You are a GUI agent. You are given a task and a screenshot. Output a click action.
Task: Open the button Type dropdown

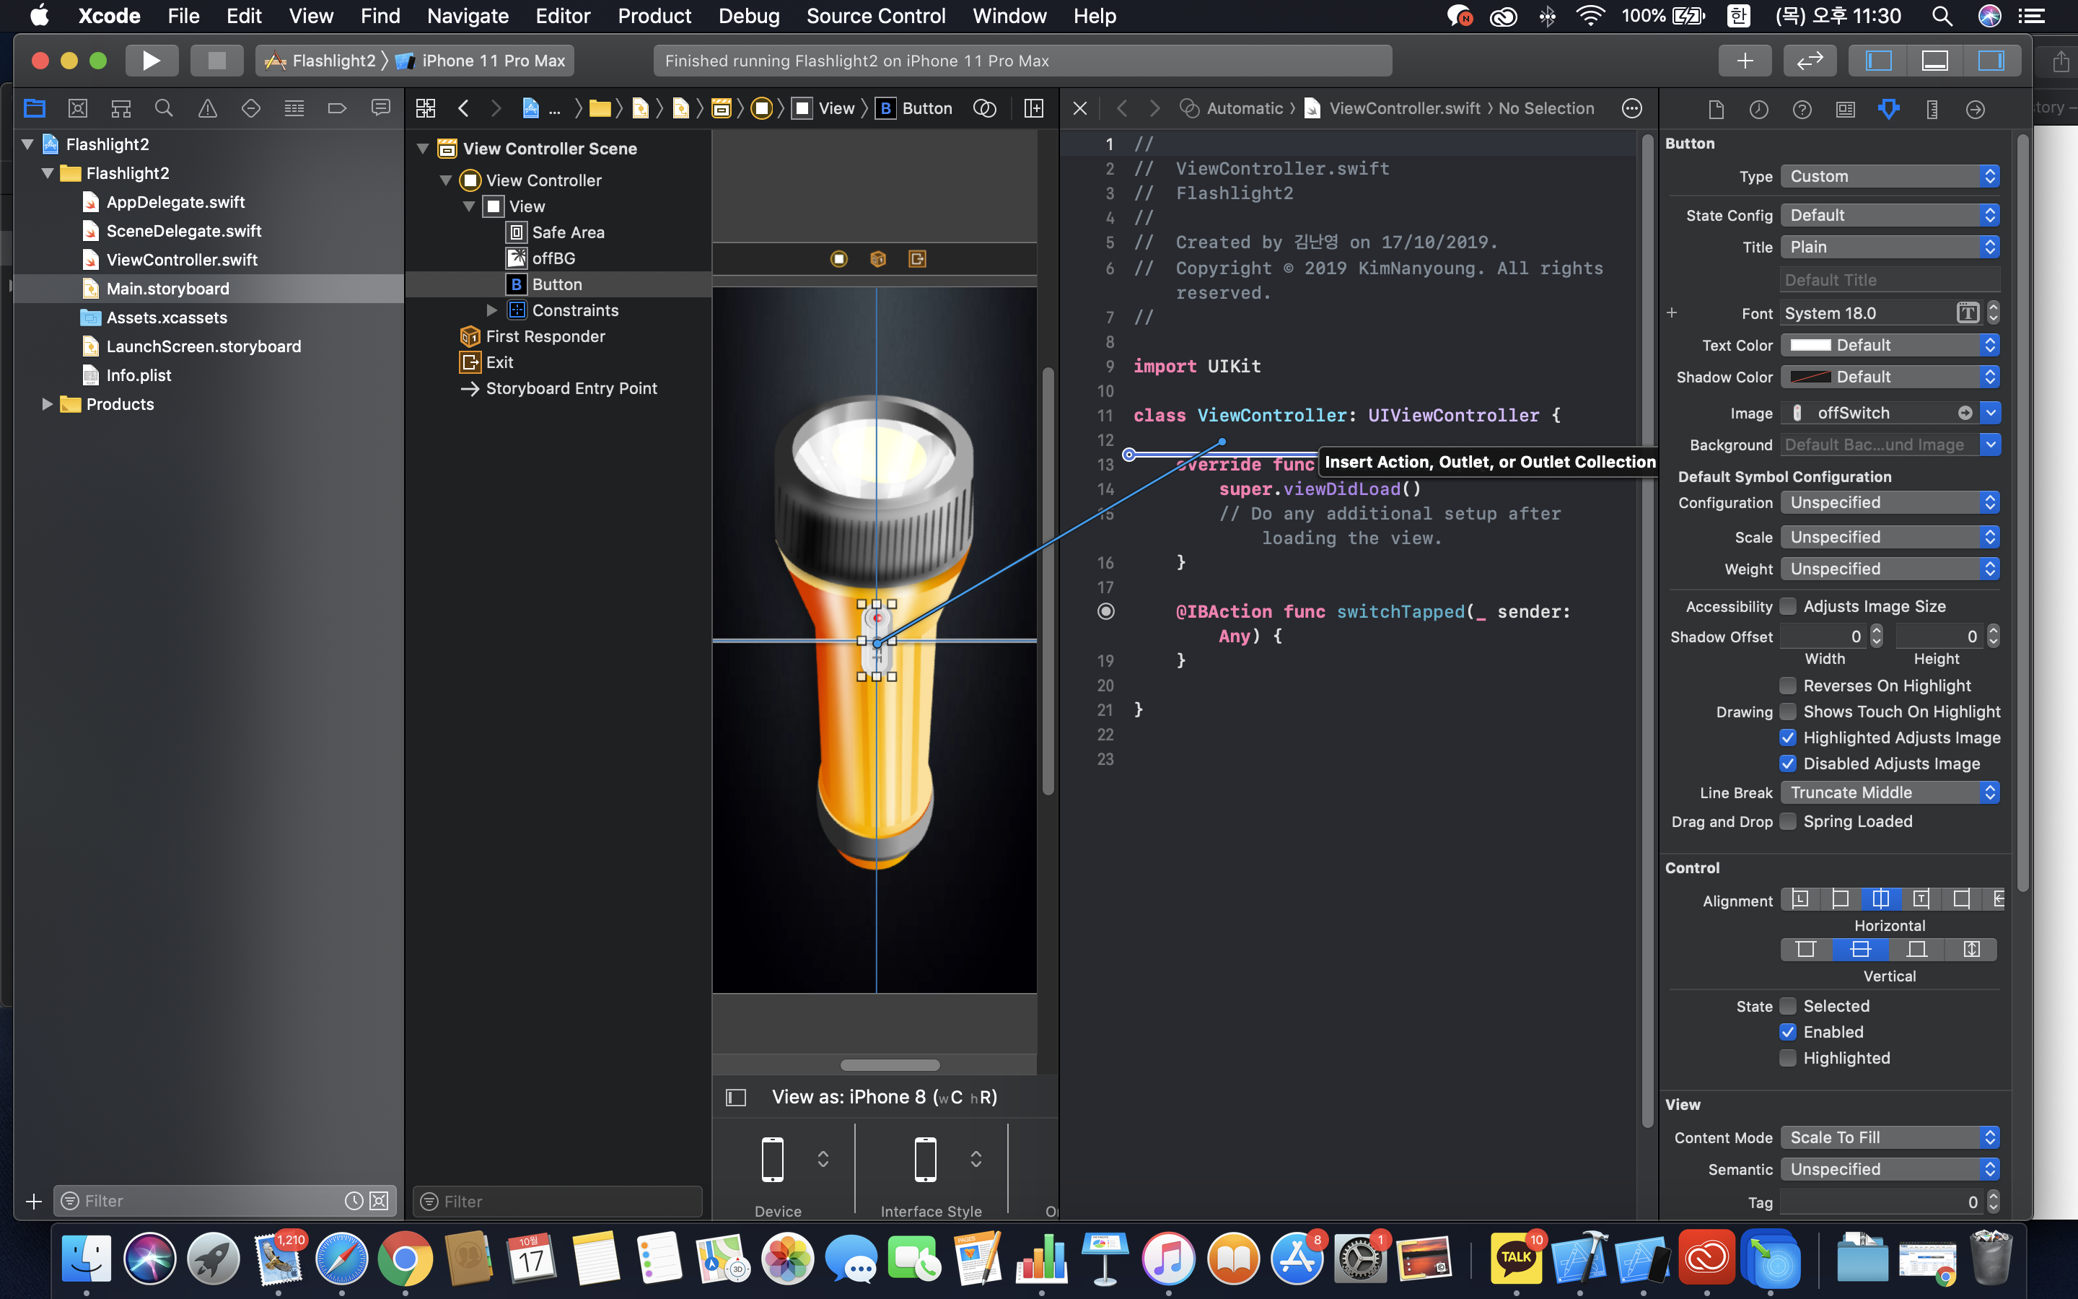(x=1889, y=176)
